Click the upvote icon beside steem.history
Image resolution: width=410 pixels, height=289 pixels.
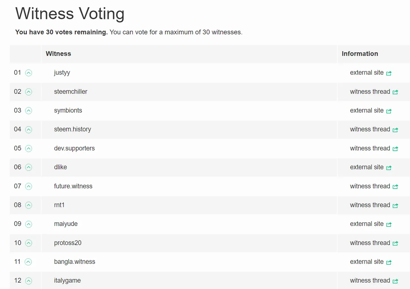pyautogui.click(x=29, y=130)
